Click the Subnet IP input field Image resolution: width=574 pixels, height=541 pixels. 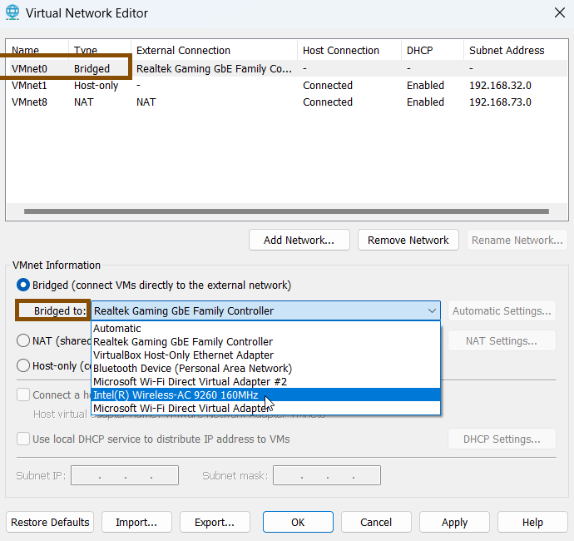click(x=125, y=475)
